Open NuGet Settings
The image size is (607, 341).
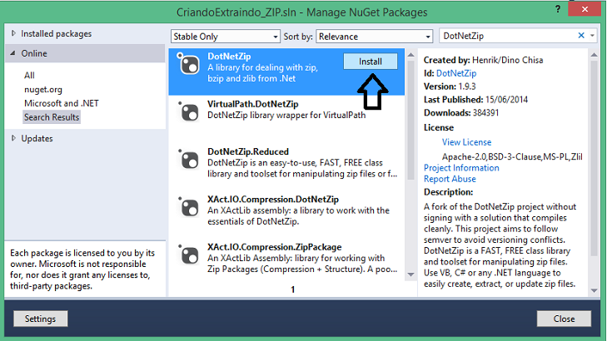[40, 319]
